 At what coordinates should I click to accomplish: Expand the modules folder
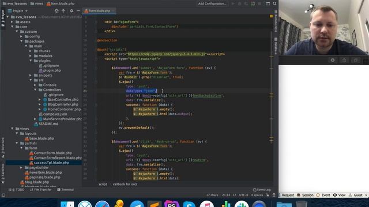[31, 56]
